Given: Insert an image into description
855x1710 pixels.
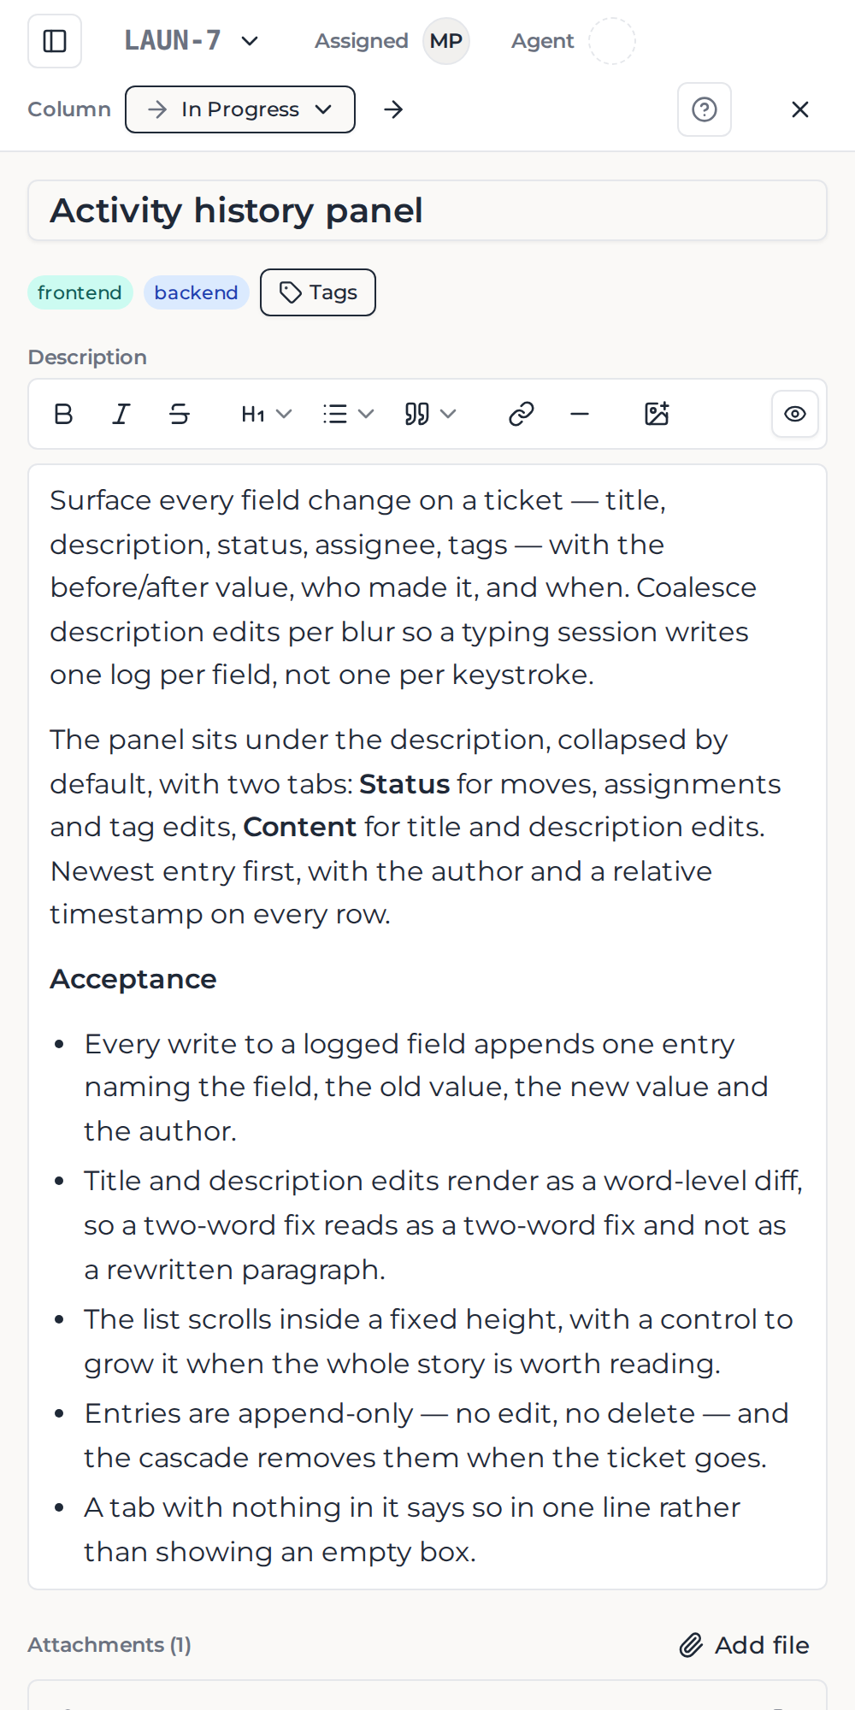Looking at the screenshot, I should tap(657, 414).
